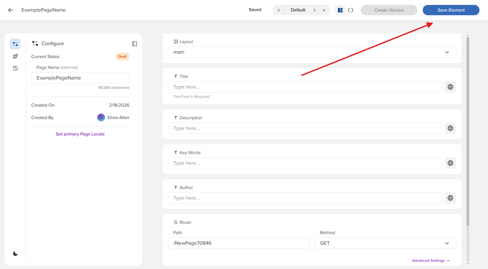Image resolution: width=488 pixels, height=269 pixels.
Task: Switch to visual builder grid view
Action: pos(340,10)
